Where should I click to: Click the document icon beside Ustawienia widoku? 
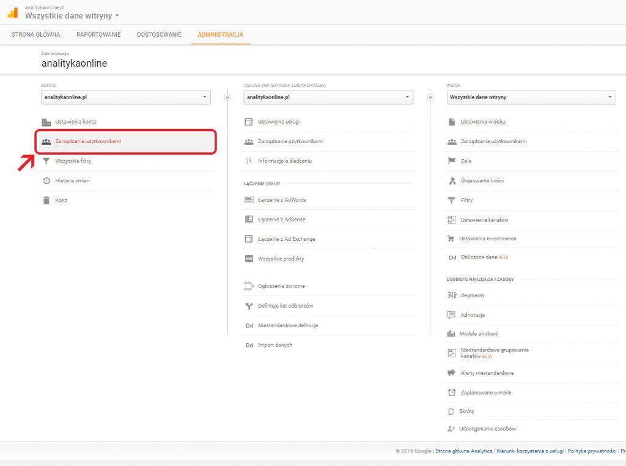click(x=452, y=122)
